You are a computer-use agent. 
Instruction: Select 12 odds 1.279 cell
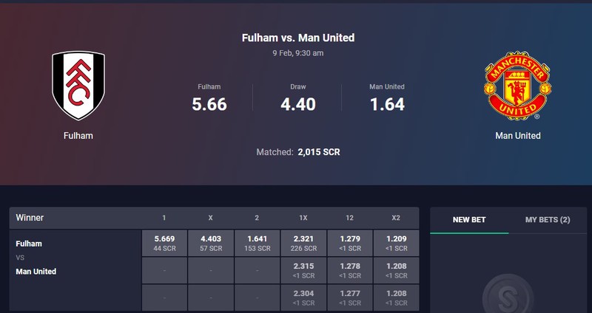(350, 244)
